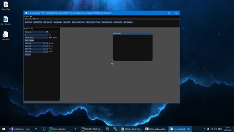The height and width of the screenshot is (132, 234).
Task: Decrease SizeX with minus stepper
Action: tap(44, 43)
